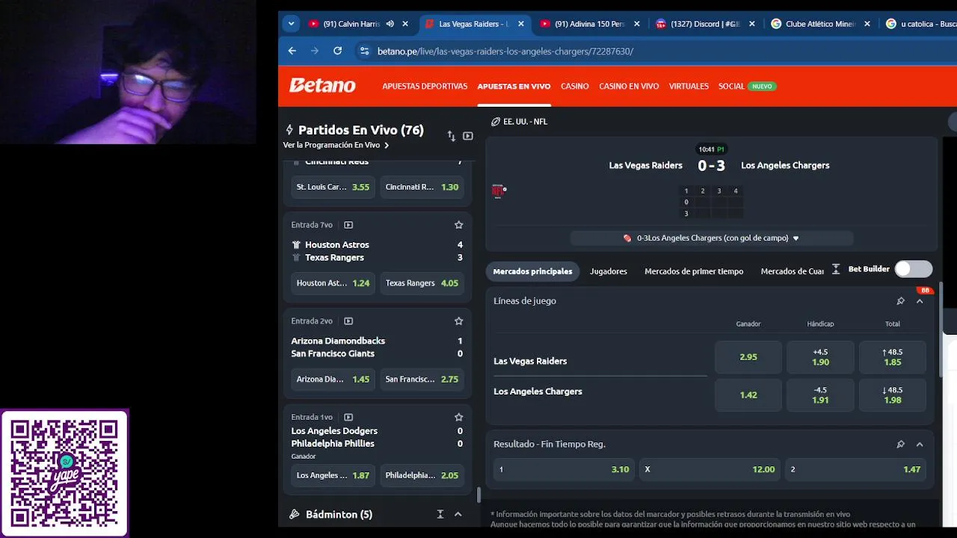The width and height of the screenshot is (957, 538).
Task: Select Mercados de primer tiempo tab
Action: pos(694,271)
